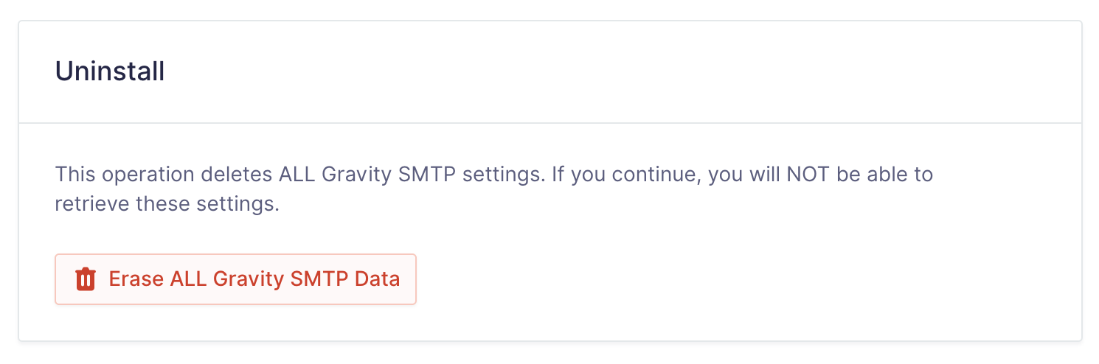Click the red trash can icon
Viewport: 1099px width, 364px height.
coord(86,279)
